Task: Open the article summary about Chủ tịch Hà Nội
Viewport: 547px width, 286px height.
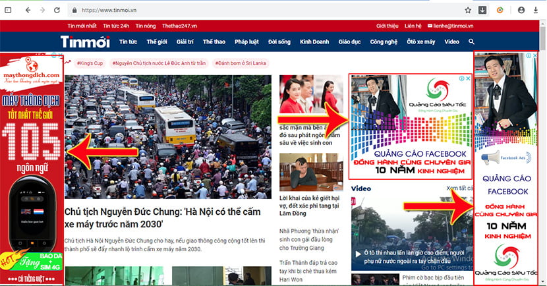Action: click(x=165, y=245)
